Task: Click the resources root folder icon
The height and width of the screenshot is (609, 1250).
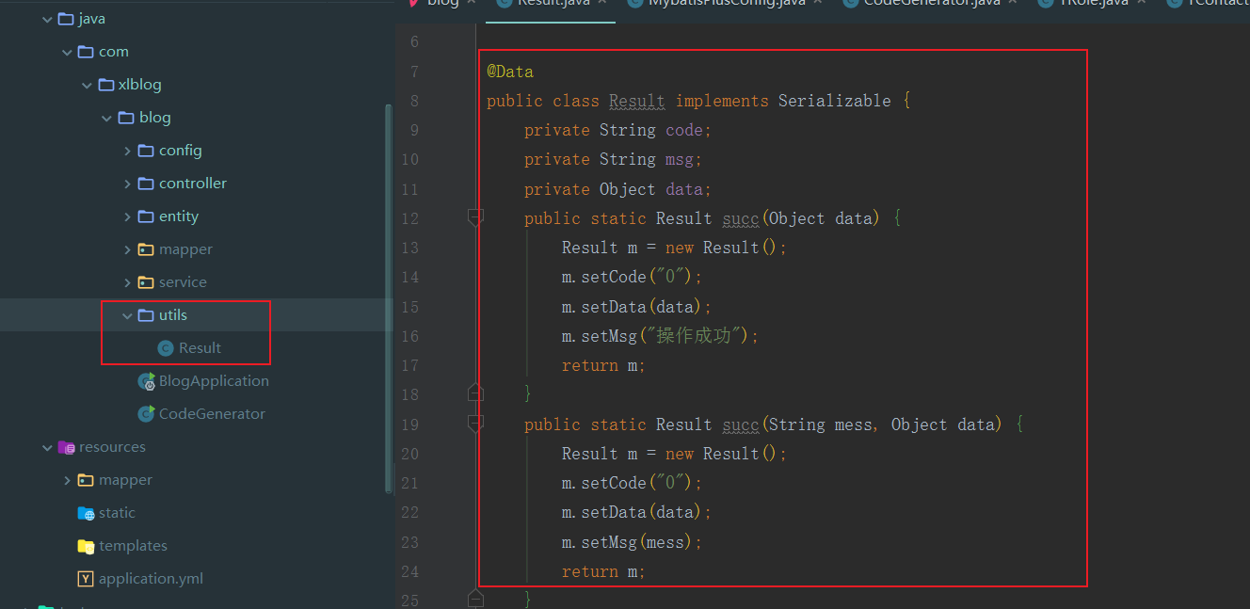Action: click(x=65, y=446)
